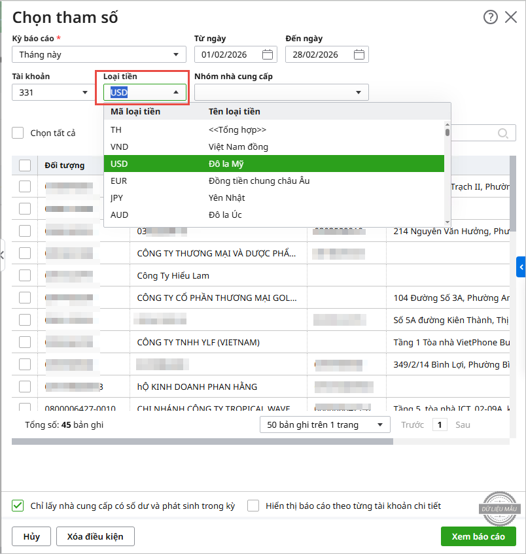Expand the blue right-side panel arrow
526x554 pixels.
click(521, 267)
